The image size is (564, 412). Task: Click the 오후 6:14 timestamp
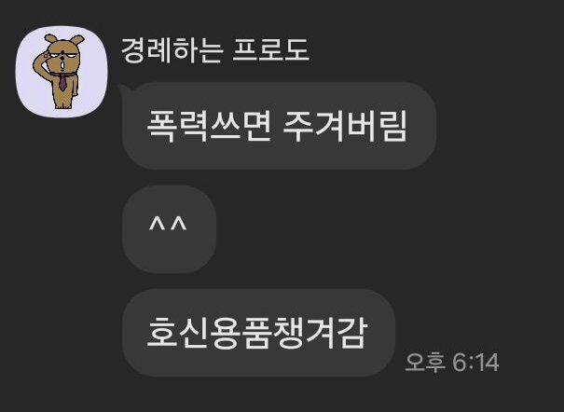pyautogui.click(x=452, y=362)
